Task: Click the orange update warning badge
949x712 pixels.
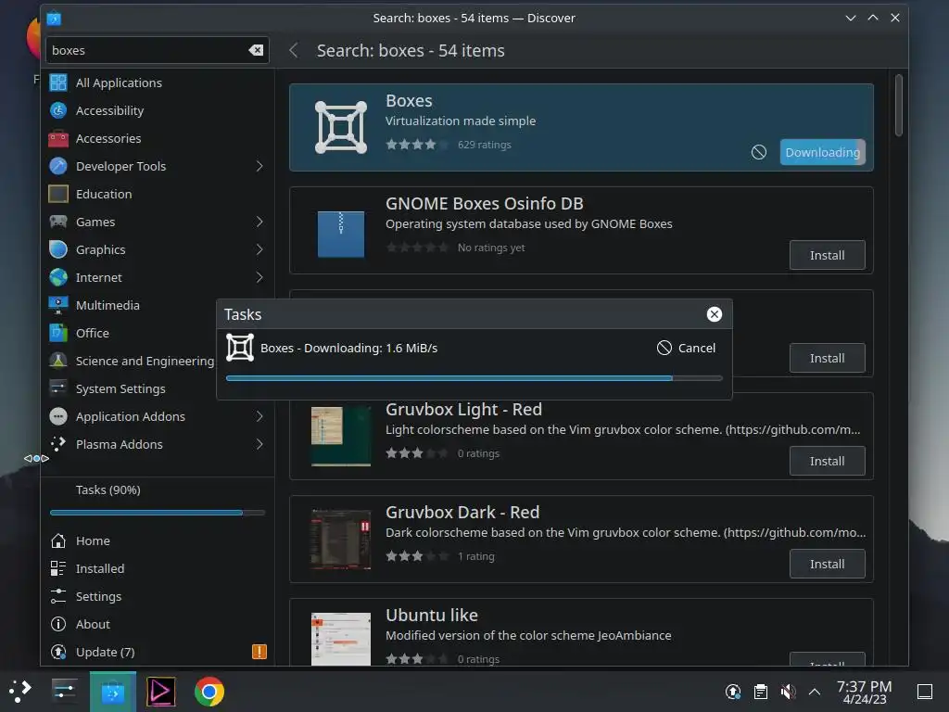Action: click(x=259, y=652)
